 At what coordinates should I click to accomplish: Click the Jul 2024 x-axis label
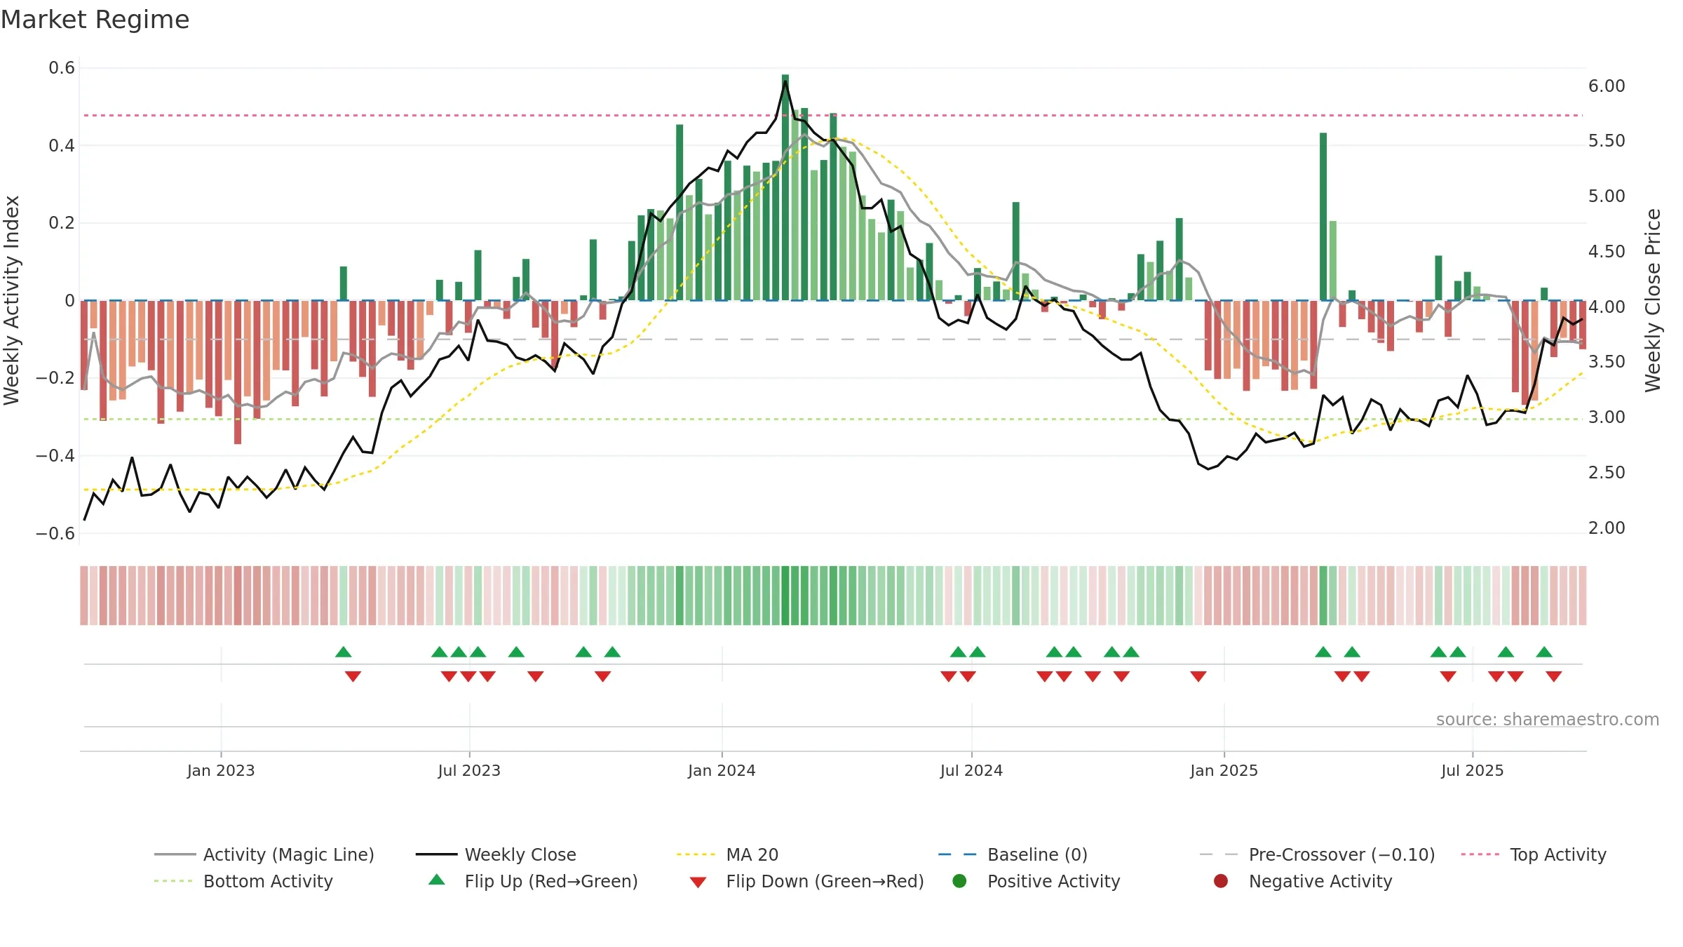pos(971,770)
